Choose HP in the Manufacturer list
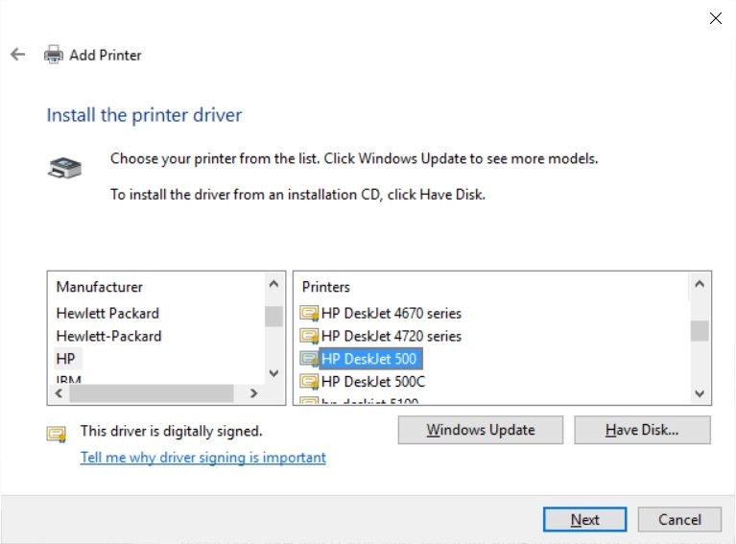 tap(65, 359)
